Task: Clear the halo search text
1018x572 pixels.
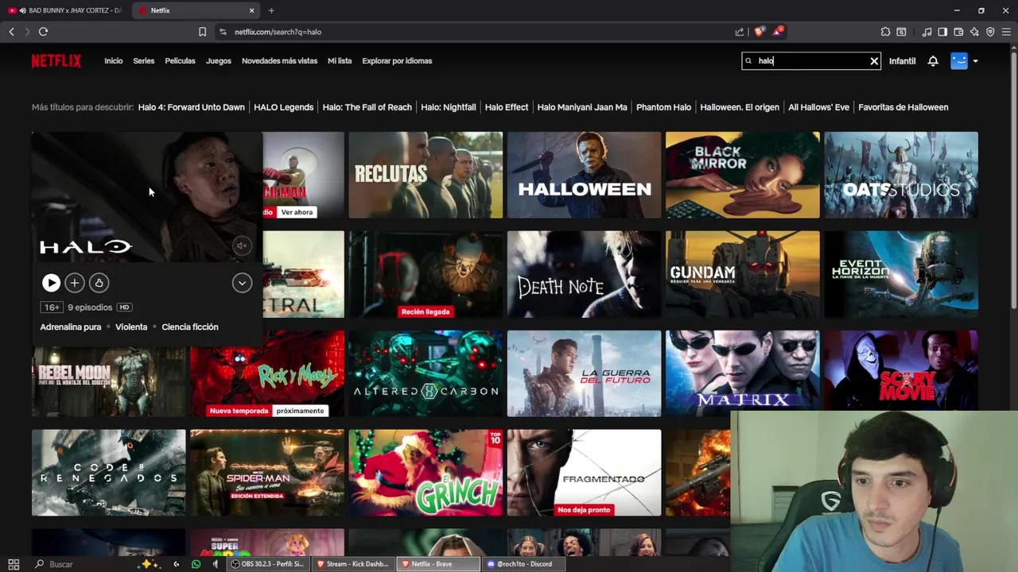Action: [x=874, y=61]
